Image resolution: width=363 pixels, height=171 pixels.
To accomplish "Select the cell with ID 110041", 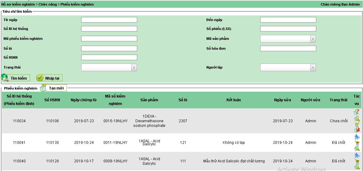I will (x=19, y=143).
